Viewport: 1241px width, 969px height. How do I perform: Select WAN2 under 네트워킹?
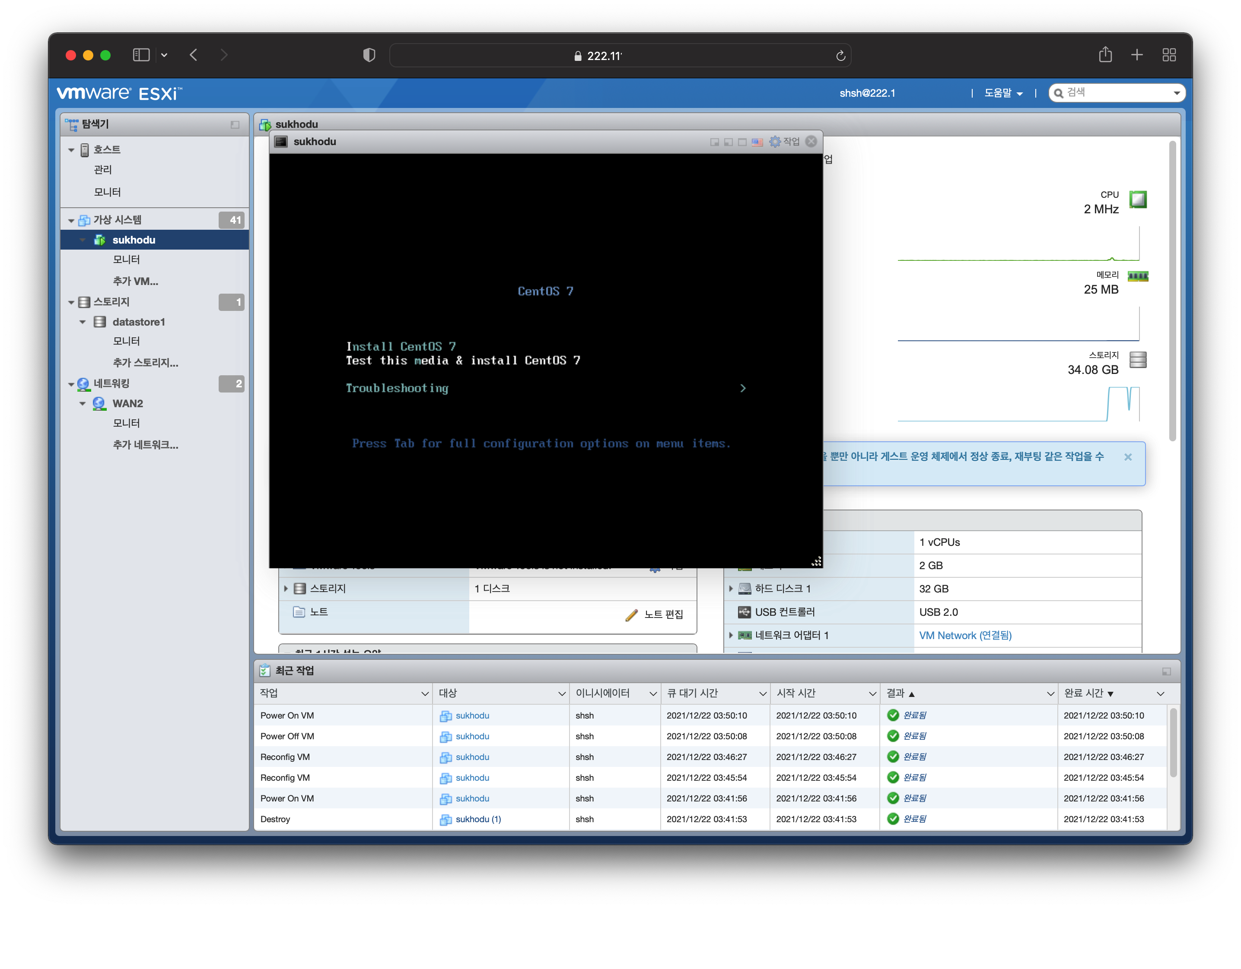(x=127, y=403)
